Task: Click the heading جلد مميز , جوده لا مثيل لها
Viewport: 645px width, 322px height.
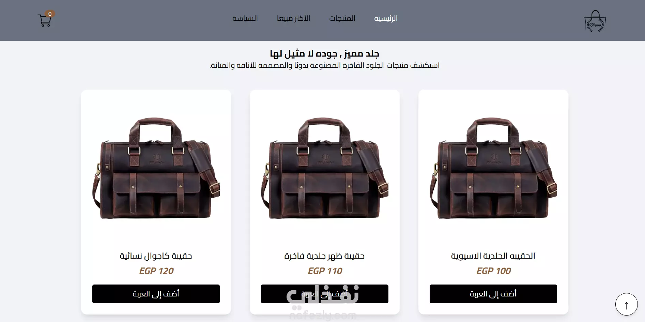Action: (x=324, y=53)
